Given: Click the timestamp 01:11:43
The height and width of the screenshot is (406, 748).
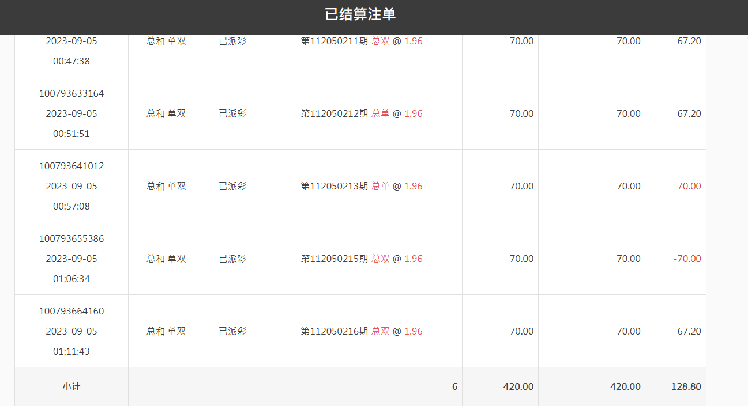Looking at the screenshot, I should coord(72,351).
